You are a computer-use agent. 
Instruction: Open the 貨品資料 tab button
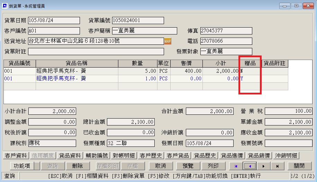[x=70, y=155]
